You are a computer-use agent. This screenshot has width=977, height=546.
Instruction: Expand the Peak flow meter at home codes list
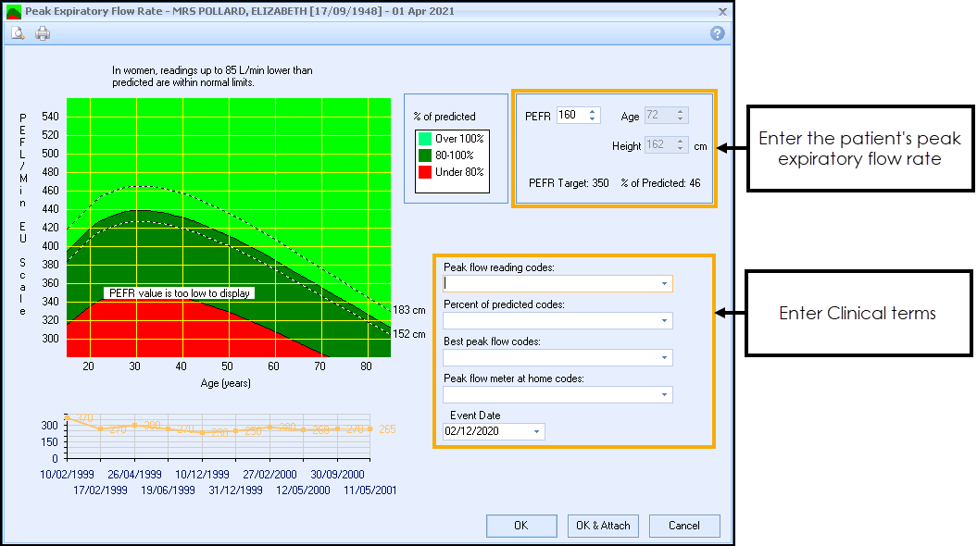665,394
